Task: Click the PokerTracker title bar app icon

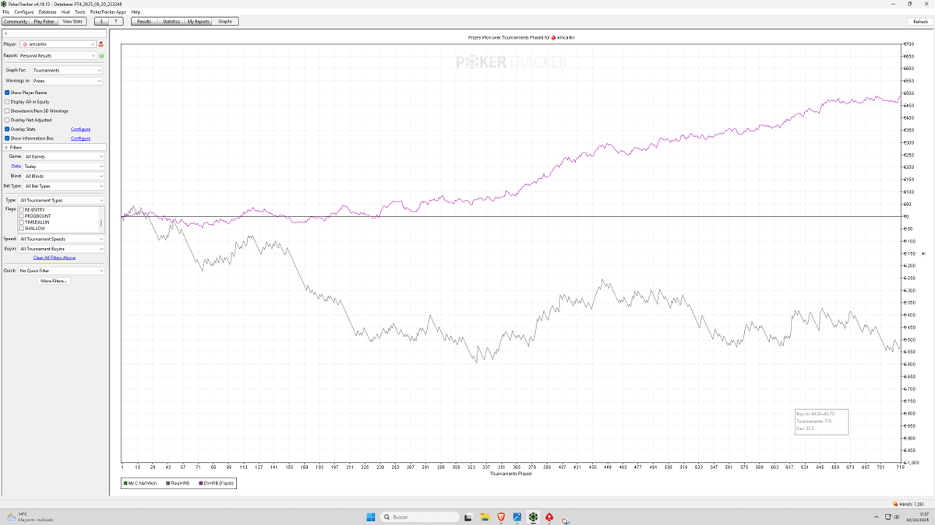Action: 4,4
